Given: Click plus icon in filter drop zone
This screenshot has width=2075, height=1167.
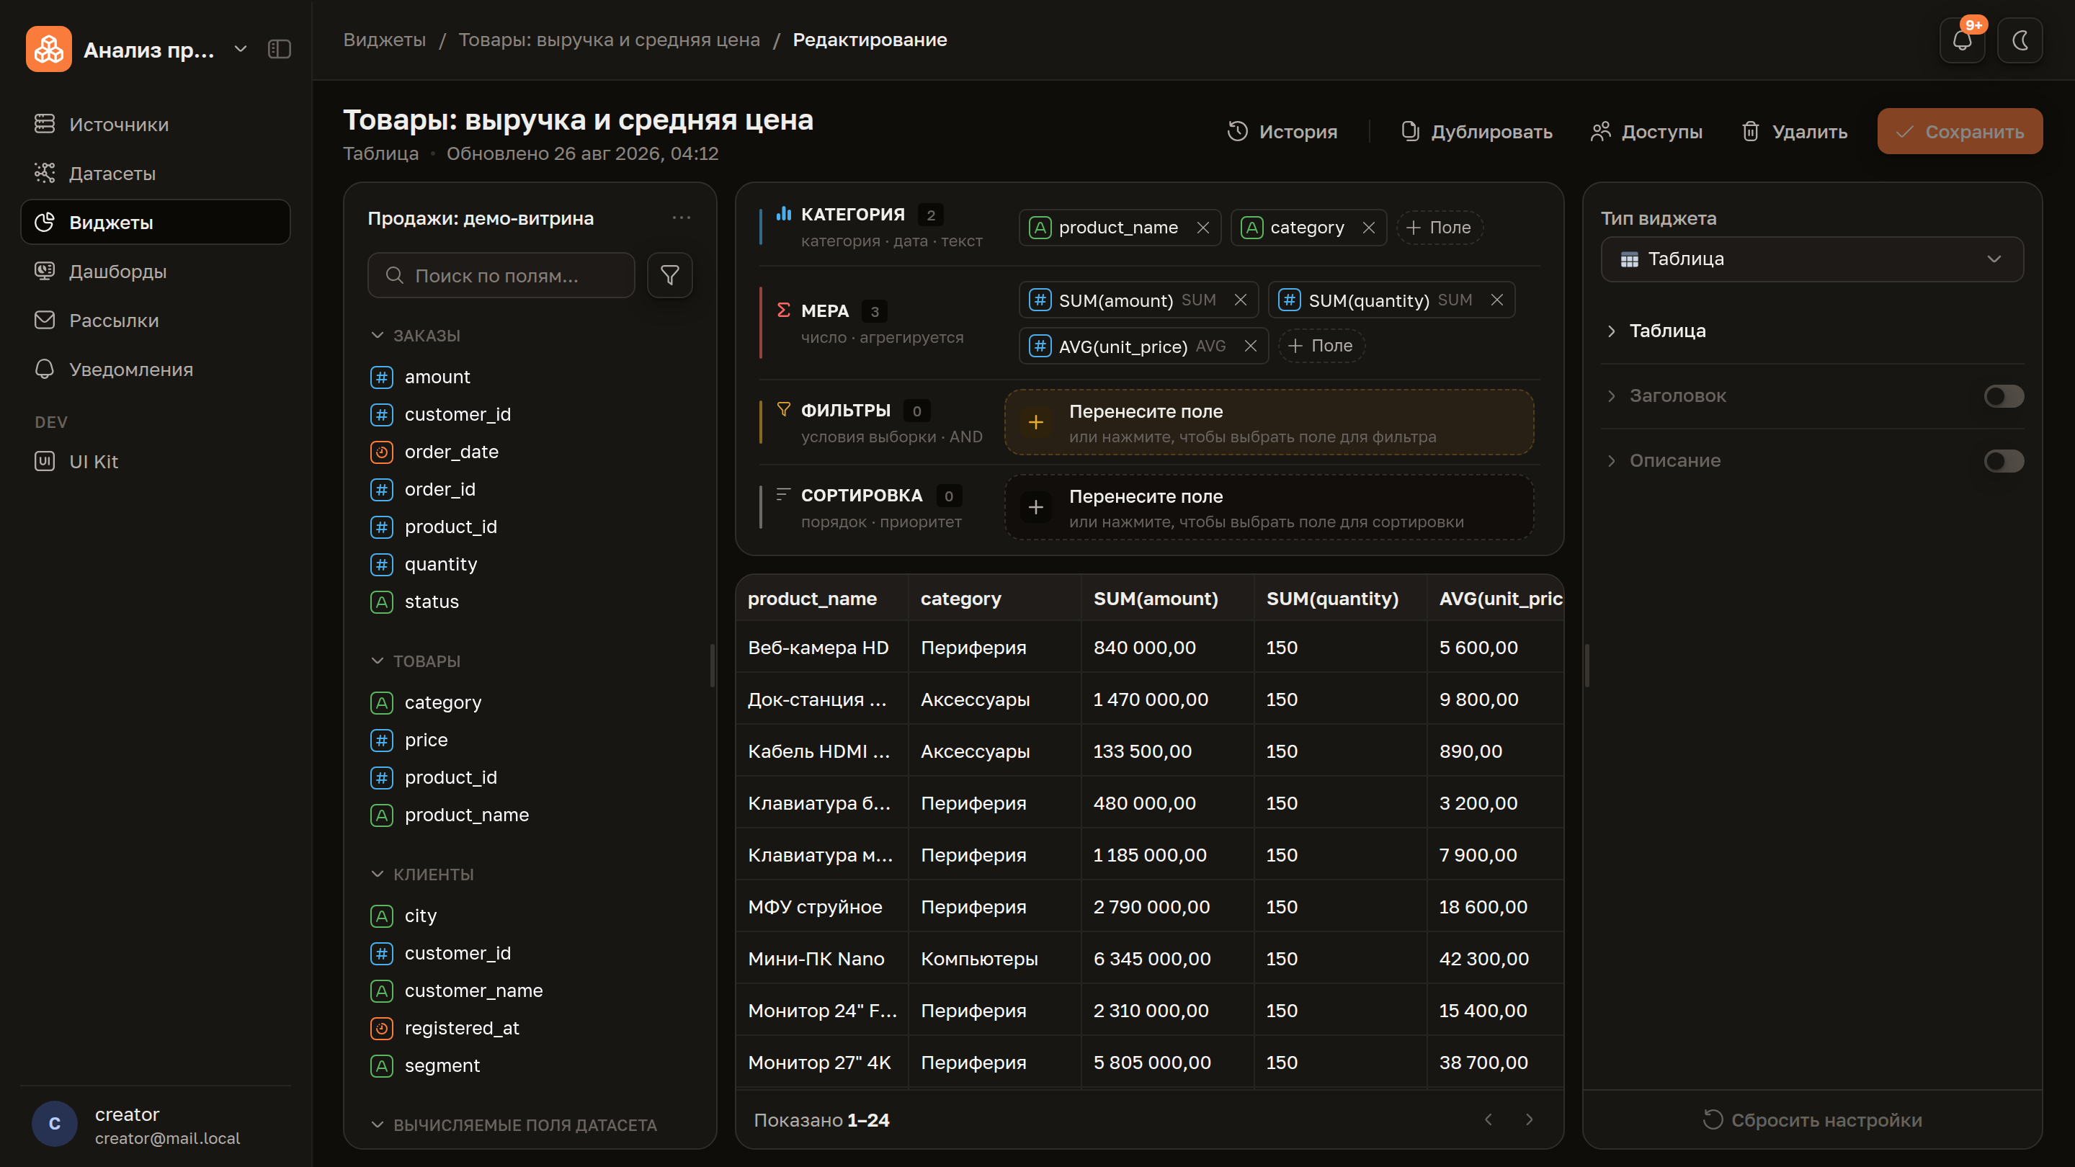Looking at the screenshot, I should click(x=1036, y=422).
